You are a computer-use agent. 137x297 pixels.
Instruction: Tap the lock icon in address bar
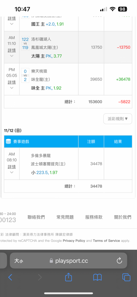pos(51,261)
